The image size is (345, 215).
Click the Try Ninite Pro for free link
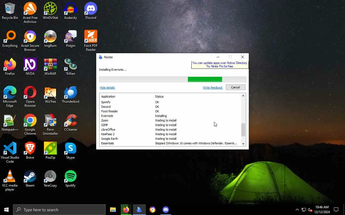tap(220, 66)
